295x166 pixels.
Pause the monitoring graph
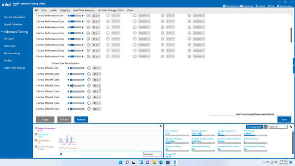point(61,154)
